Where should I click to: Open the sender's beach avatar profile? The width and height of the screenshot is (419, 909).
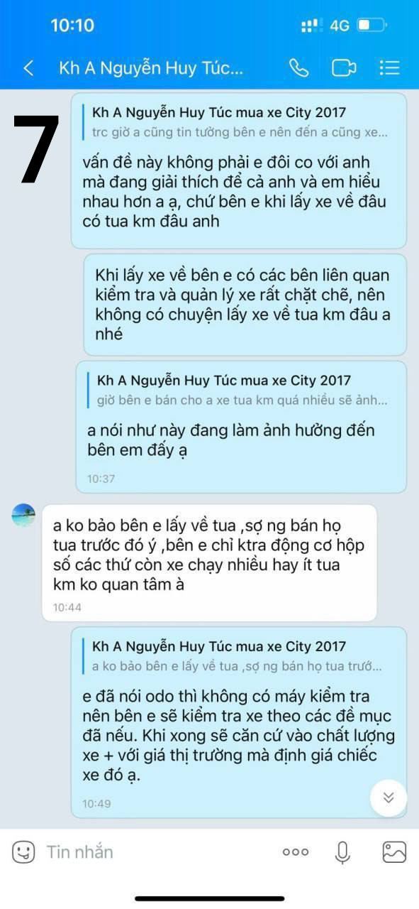click(23, 515)
